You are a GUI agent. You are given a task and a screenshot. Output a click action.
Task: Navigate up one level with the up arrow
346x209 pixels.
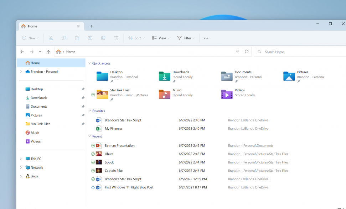(48, 51)
